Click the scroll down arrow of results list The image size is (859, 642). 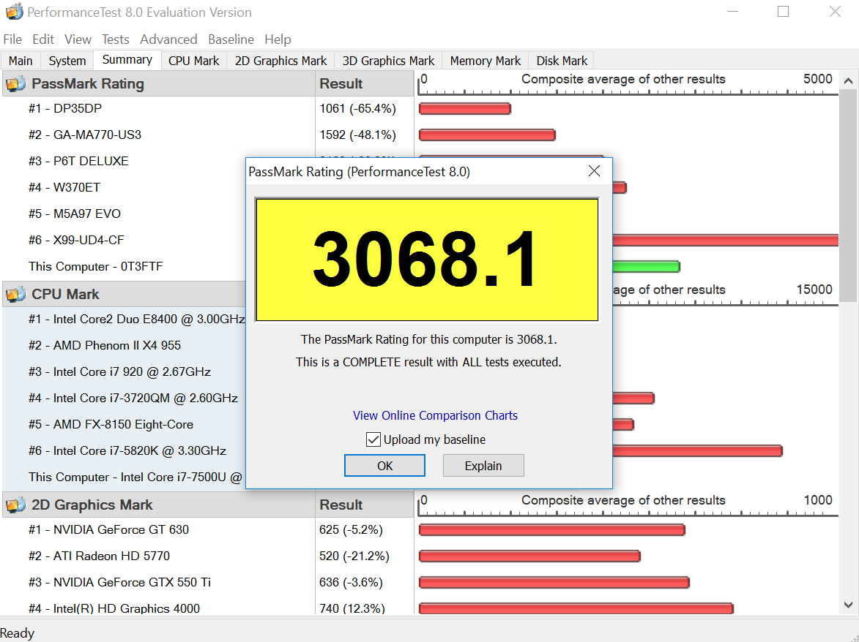click(848, 605)
